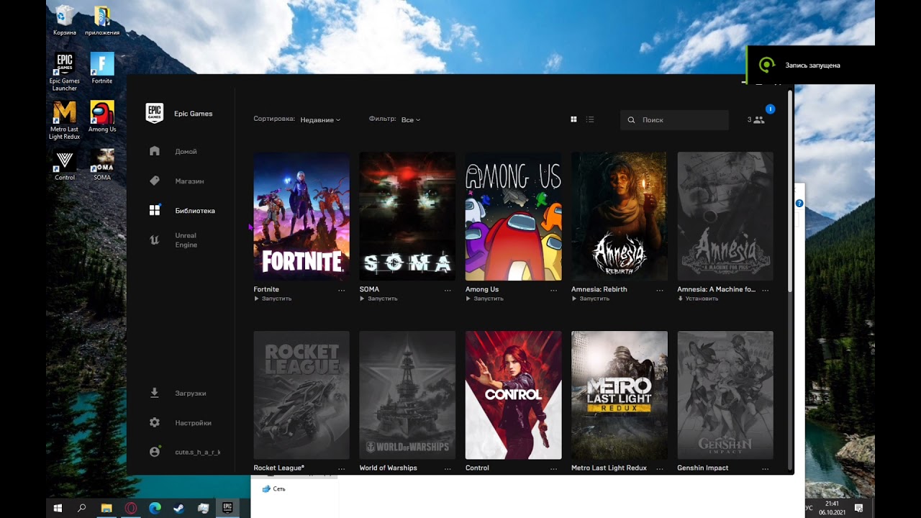Open Among Us three-dot options menu
Viewport: 921px width, 518px height.
click(553, 290)
